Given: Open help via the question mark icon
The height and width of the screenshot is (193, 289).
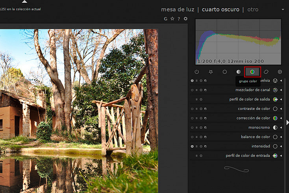Looking at the screenshot, I should (179, 19).
